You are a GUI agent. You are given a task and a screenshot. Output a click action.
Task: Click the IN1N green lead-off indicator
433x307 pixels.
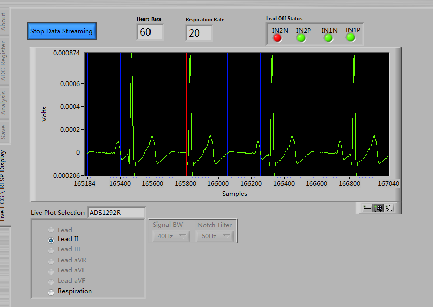tap(328, 38)
